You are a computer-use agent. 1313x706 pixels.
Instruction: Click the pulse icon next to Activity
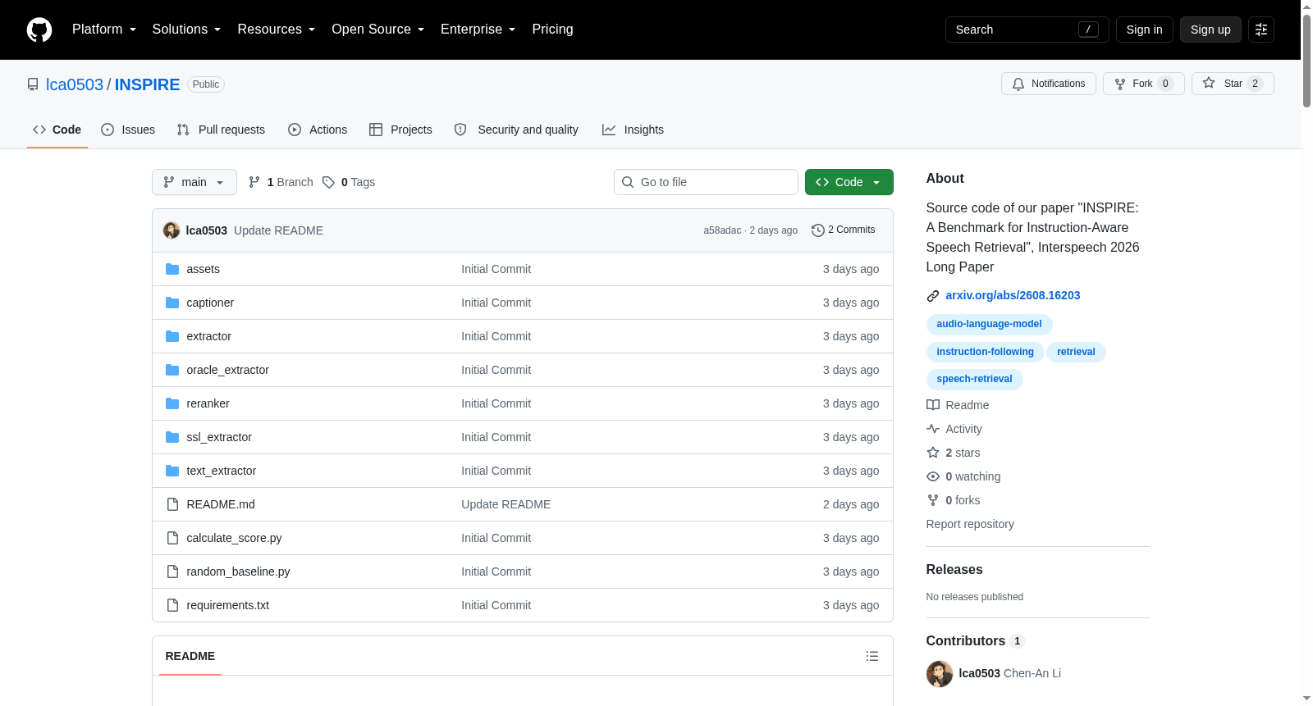933,429
